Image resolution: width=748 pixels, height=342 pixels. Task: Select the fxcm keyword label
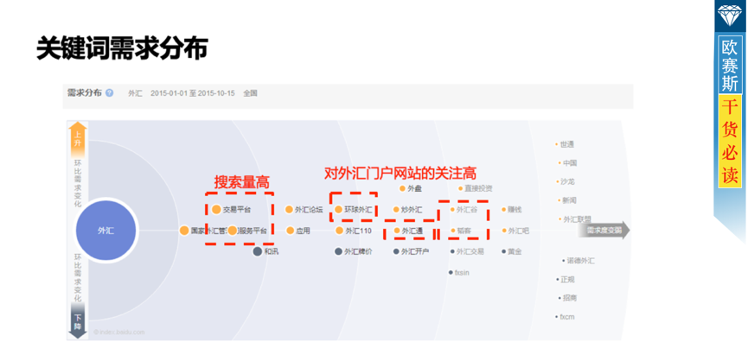[x=566, y=317]
